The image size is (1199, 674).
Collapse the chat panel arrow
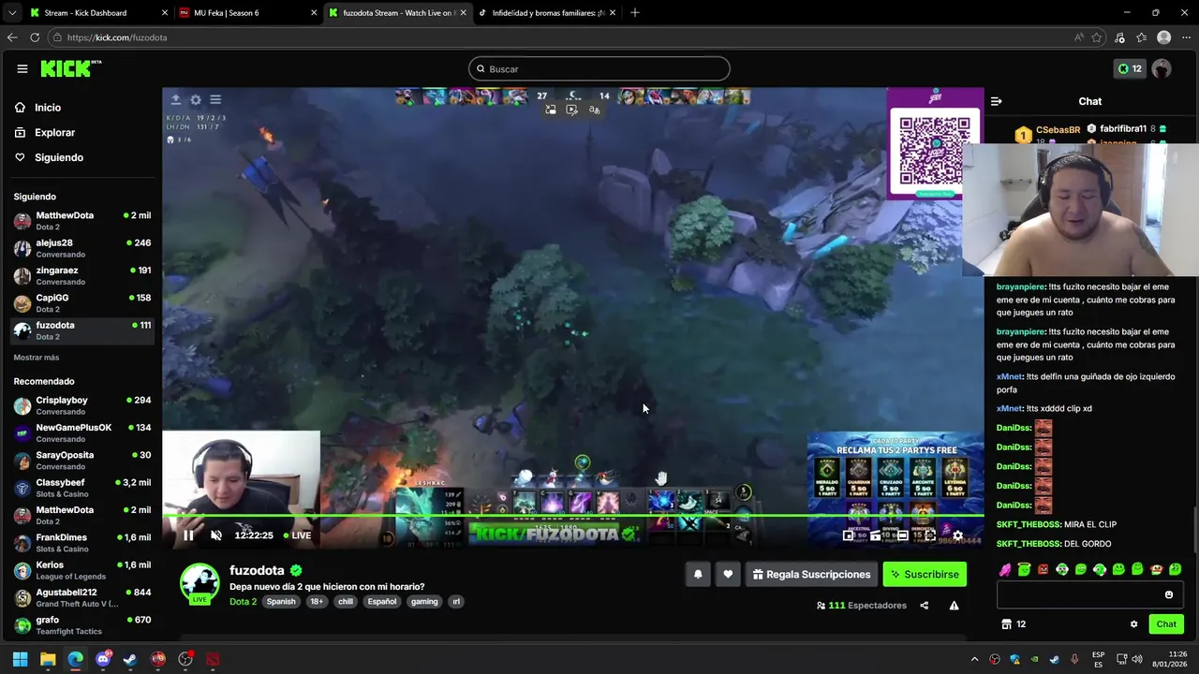pyautogui.click(x=997, y=101)
